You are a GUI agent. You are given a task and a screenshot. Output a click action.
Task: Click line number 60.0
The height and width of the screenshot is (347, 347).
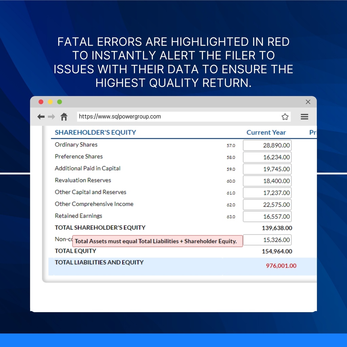231,181
